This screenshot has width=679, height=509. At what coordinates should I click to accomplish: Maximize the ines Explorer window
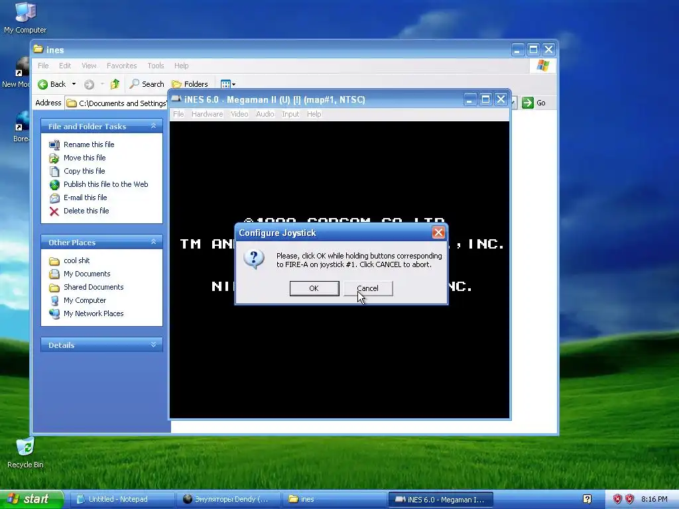pos(534,49)
